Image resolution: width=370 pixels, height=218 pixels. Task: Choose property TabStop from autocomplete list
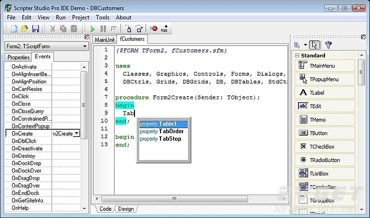coord(163,139)
